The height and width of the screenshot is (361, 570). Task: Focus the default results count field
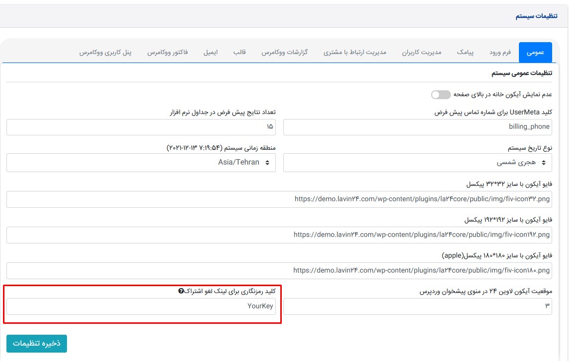pos(141,127)
